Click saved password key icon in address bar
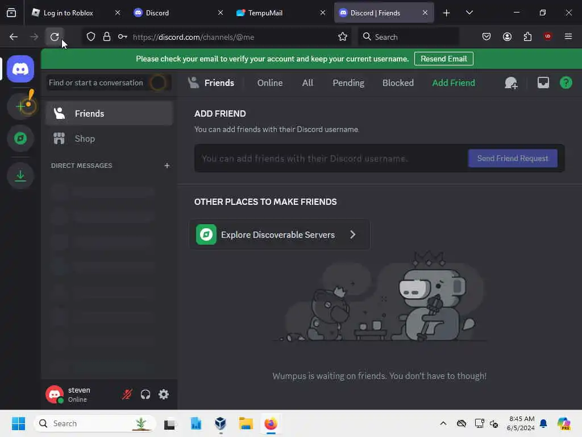Screen dimensions: 582x437 pyautogui.click(x=123, y=37)
